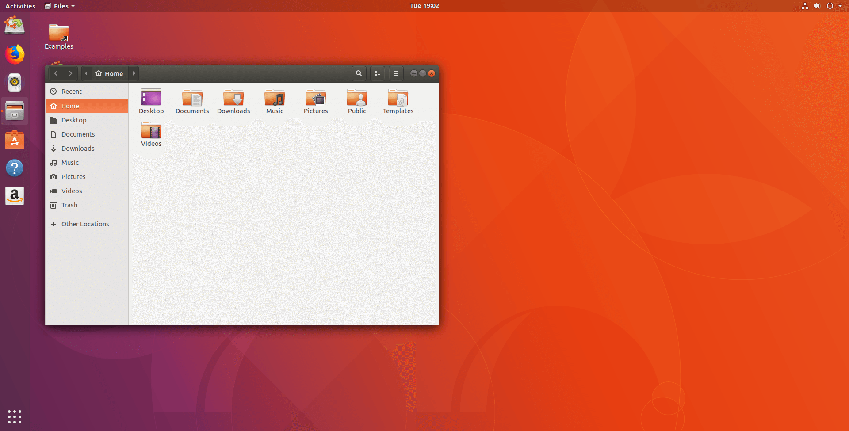The image size is (849, 431).
Task: Select Home in the sidebar
Action: coord(87,106)
